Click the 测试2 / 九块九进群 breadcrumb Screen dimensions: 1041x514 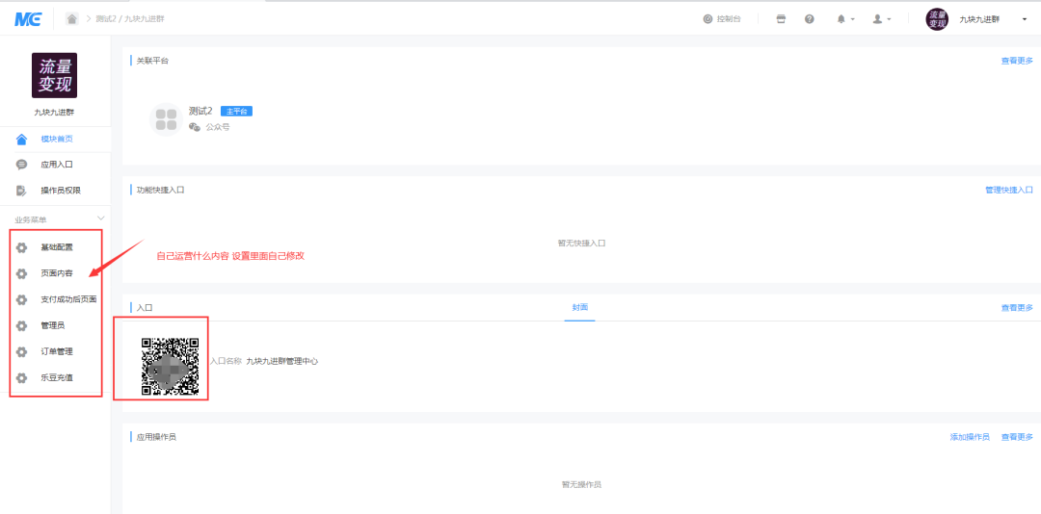point(129,19)
